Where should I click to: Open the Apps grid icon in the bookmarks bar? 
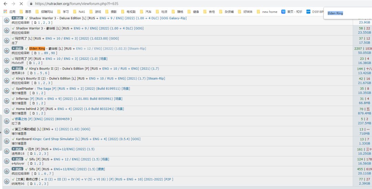(5, 12)
